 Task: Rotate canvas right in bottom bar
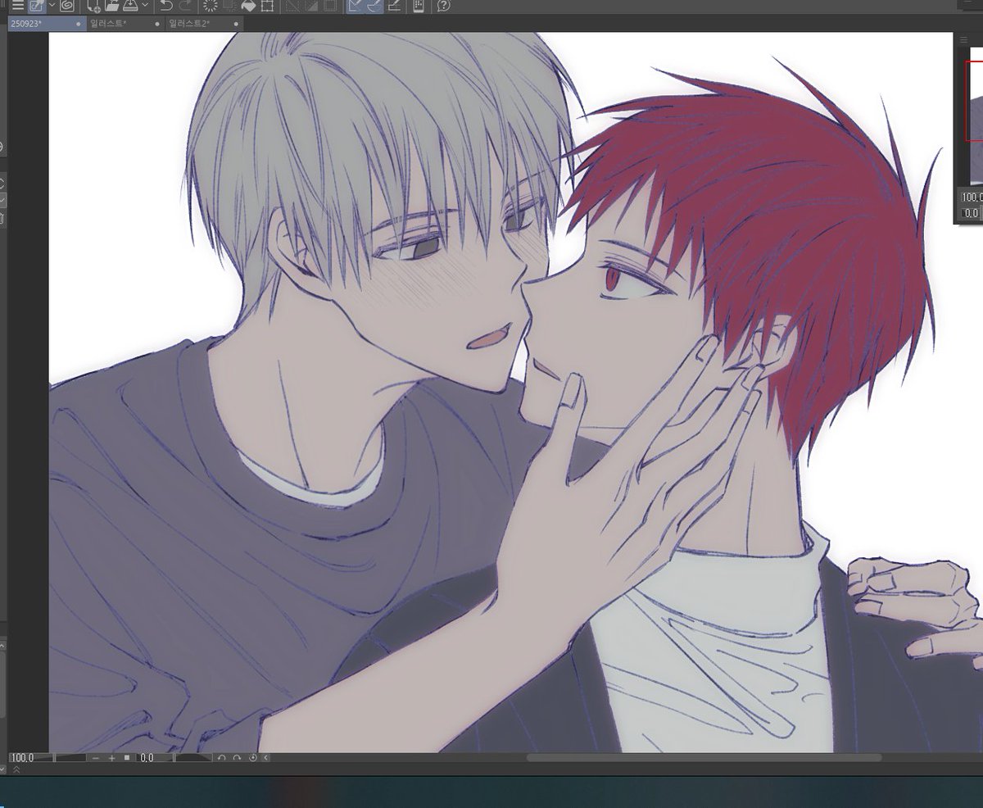point(237,758)
